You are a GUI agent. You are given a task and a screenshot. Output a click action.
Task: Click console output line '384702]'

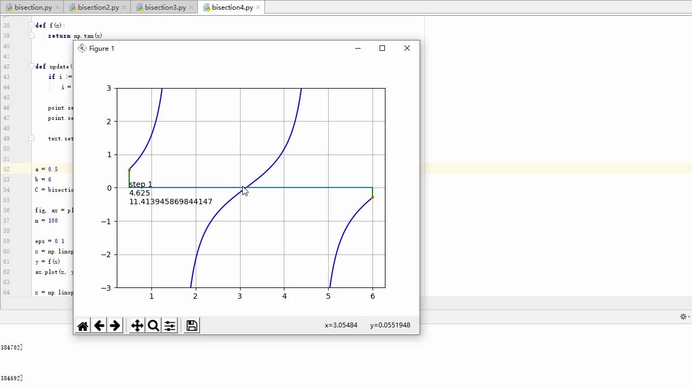click(x=11, y=347)
